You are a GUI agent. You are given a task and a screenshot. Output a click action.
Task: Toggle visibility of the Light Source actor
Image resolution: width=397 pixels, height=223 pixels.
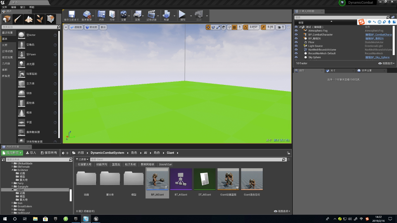[296, 46]
